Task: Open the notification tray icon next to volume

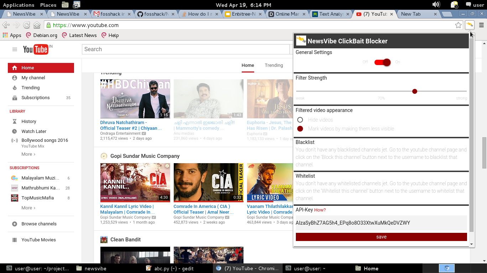Action: (454, 5)
